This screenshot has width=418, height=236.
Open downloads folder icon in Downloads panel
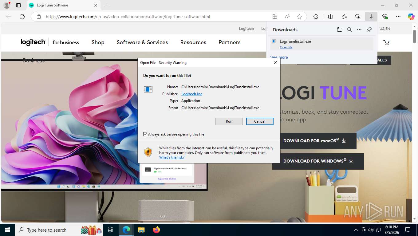click(x=339, y=29)
